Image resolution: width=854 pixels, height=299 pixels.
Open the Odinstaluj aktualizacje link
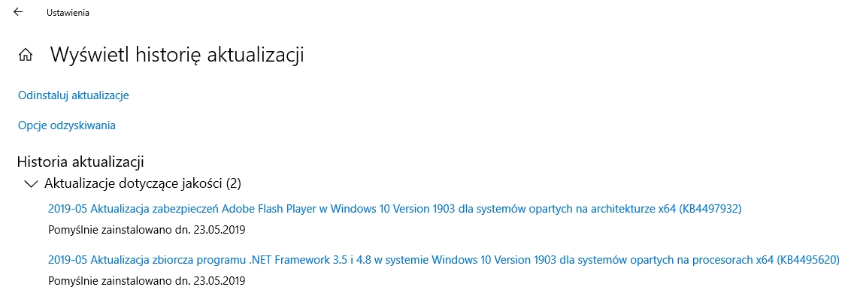coord(74,95)
